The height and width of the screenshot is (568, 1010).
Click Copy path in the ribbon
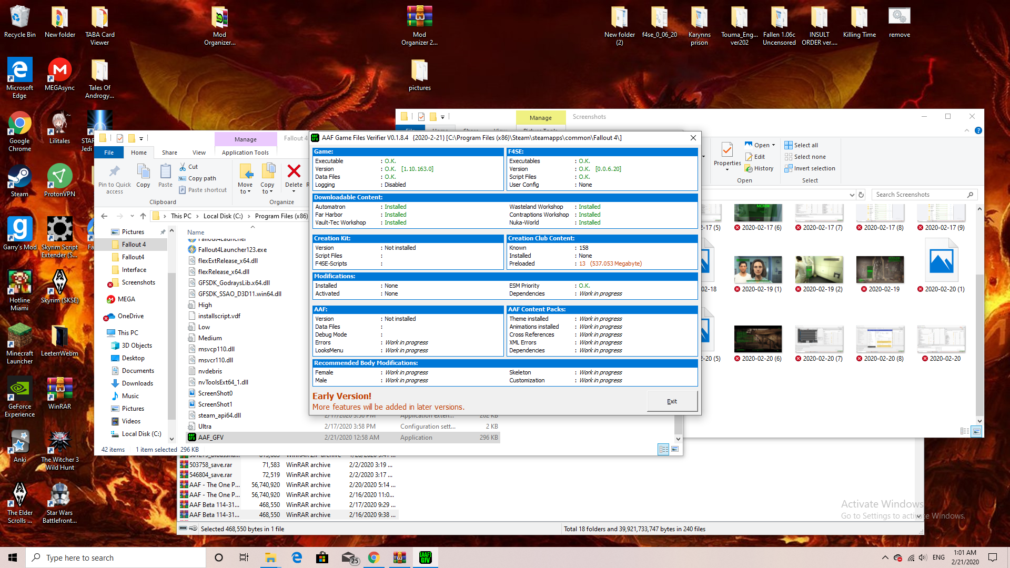coord(197,178)
